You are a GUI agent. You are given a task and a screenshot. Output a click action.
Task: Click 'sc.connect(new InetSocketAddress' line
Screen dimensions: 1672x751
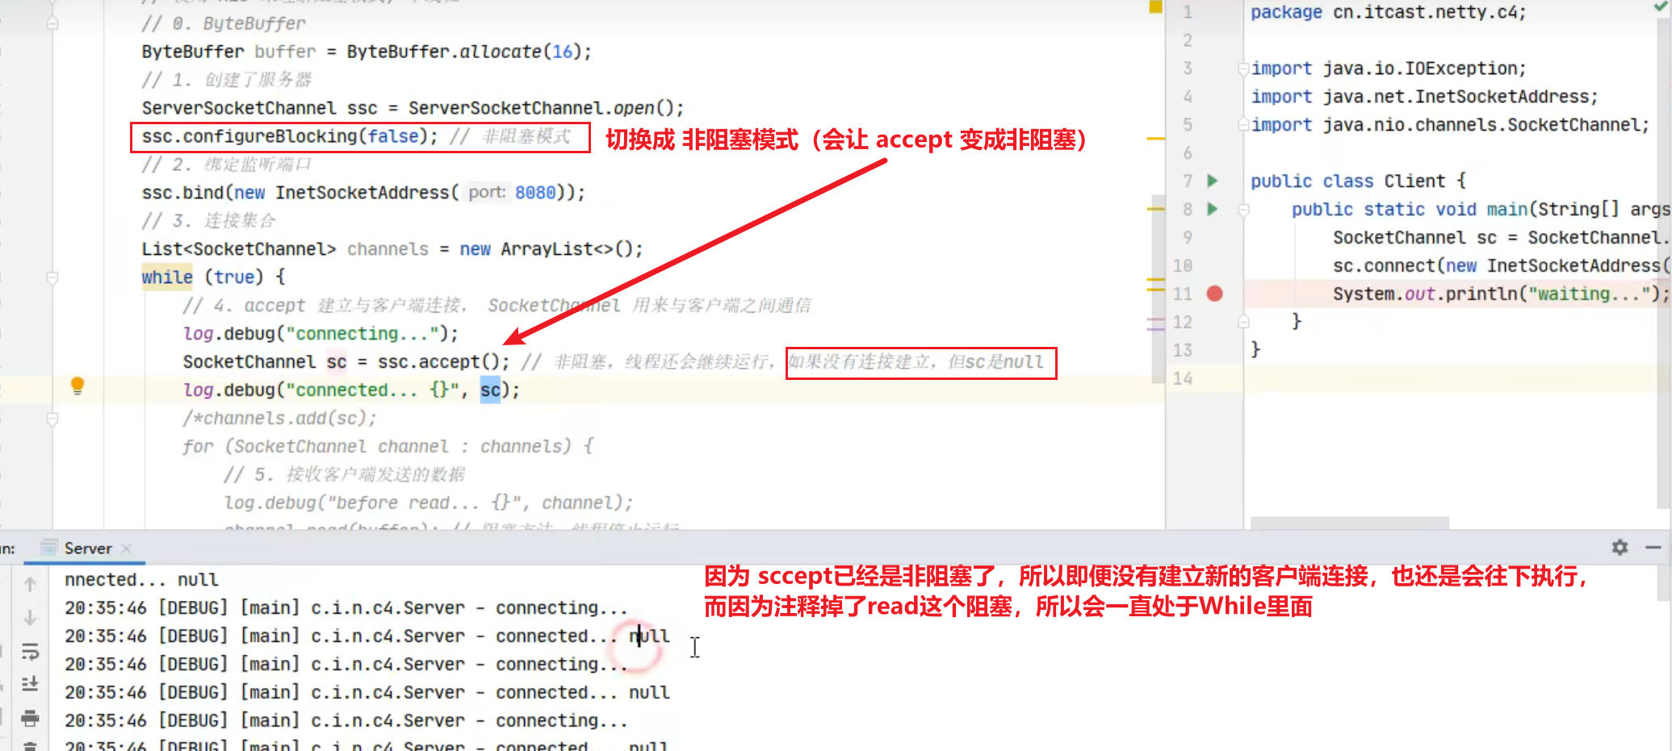tap(1502, 265)
